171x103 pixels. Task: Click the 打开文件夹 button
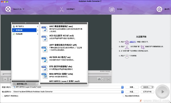(x=147, y=92)
